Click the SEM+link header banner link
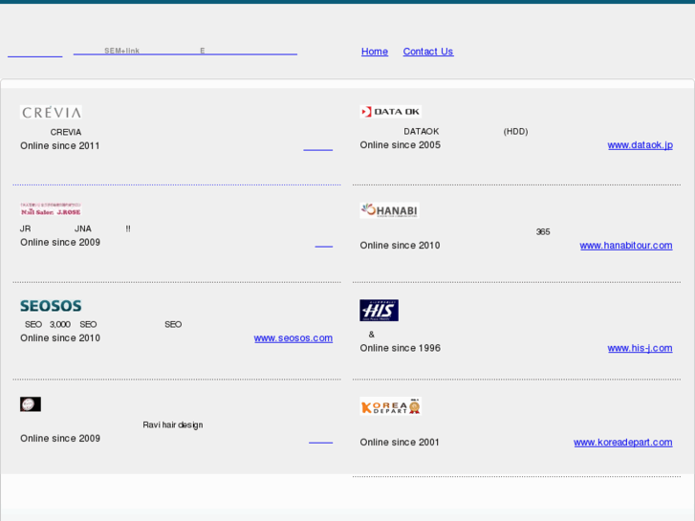This screenshot has height=521, width=695. [x=185, y=51]
